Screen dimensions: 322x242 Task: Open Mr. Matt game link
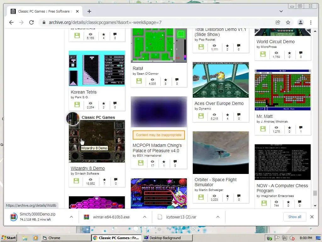[264, 116]
